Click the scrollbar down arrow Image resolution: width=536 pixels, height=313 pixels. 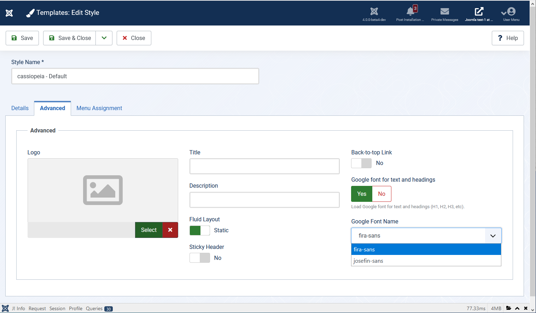point(533,310)
